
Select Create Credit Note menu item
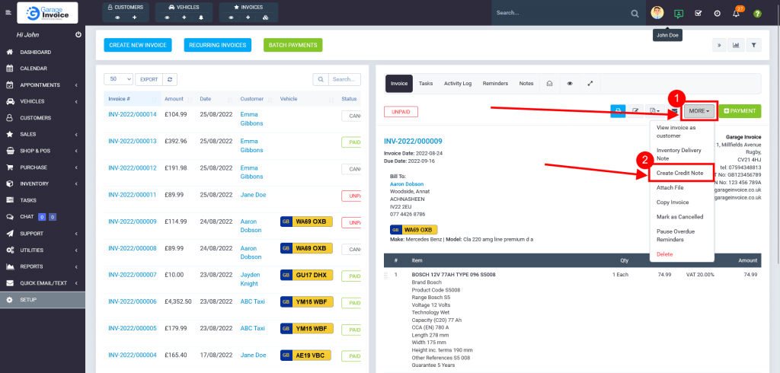click(x=681, y=173)
